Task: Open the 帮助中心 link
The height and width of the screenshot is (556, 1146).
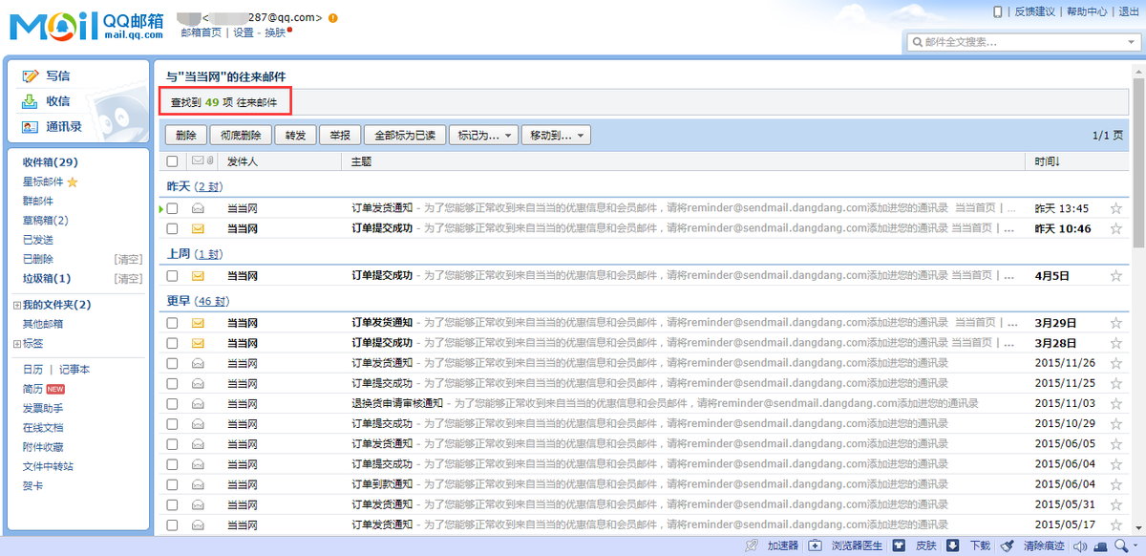Action: pyautogui.click(x=1087, y=12)
